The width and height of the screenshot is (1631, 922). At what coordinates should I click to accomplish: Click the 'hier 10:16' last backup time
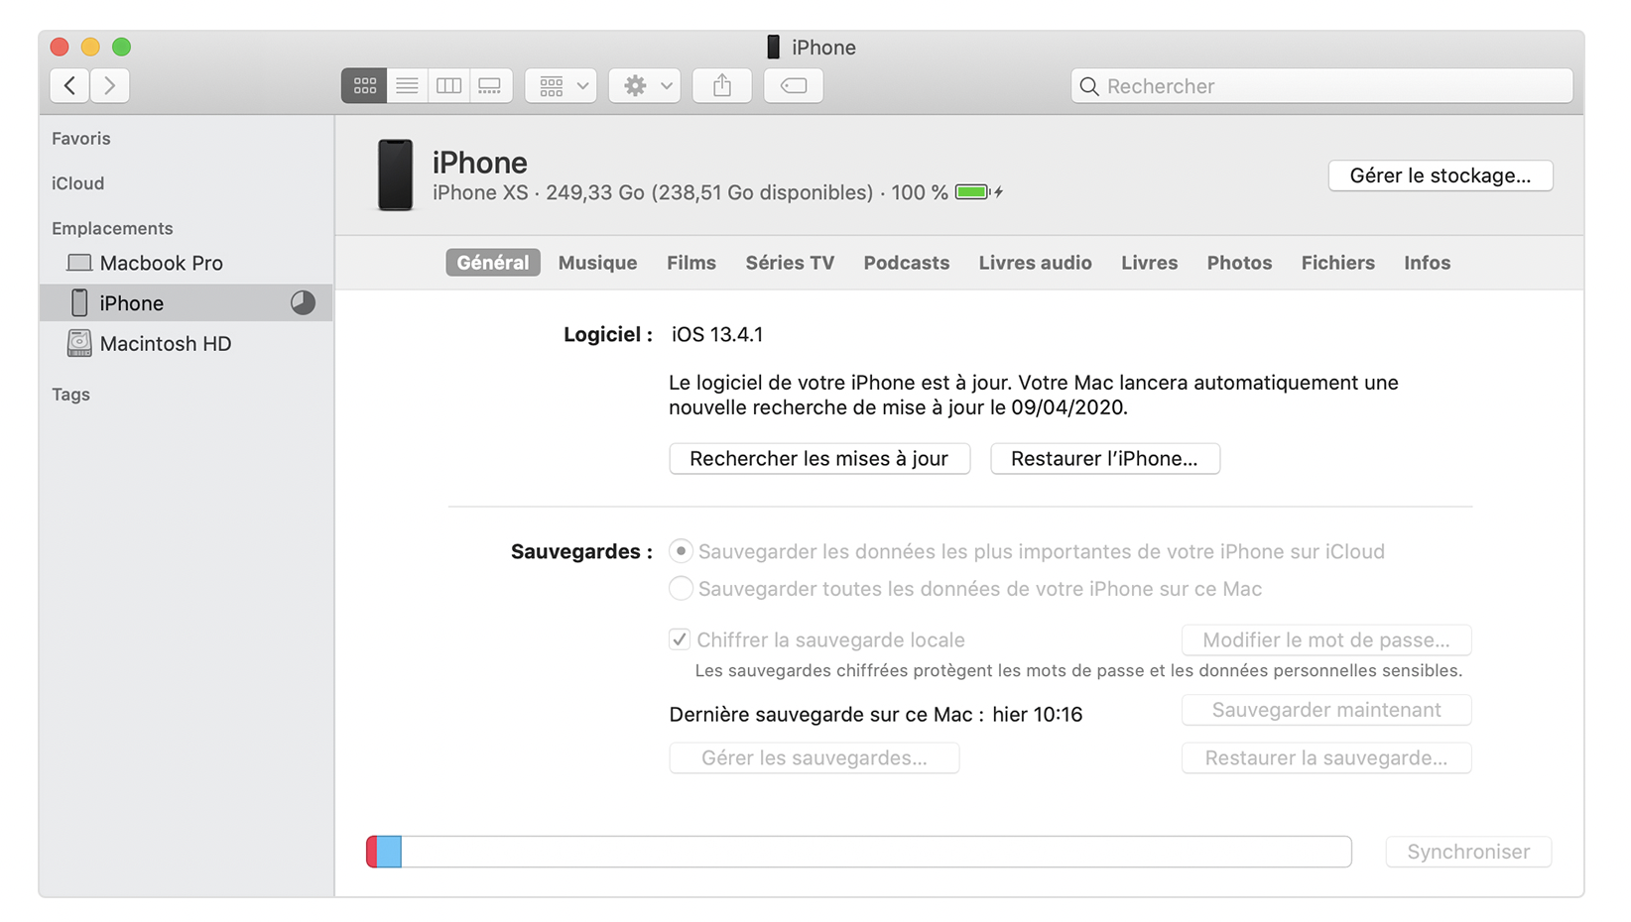click(1037, 715)
